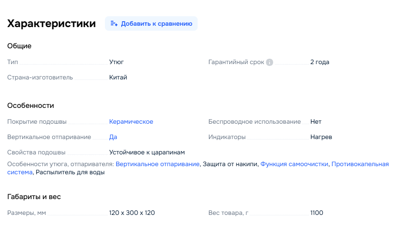Click the 'Страна-изготовитель' label
Screen dimensions: 412x228
click(40, 77)
